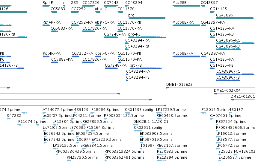Click the CG7248-RA transcript bar

point(111,37)
